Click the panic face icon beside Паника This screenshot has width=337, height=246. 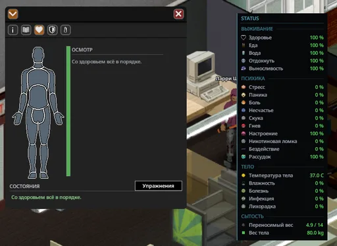(x=244, y=95)
